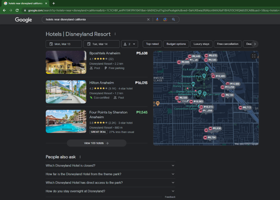The image size is (280, 200).
Task: Expand How do you stay overnight question
Action: tap(110, 191)
